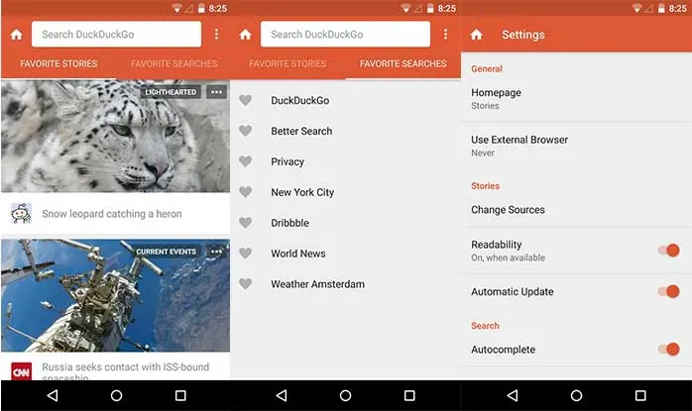Tap the heart icon next to World News

click(246, 254)
